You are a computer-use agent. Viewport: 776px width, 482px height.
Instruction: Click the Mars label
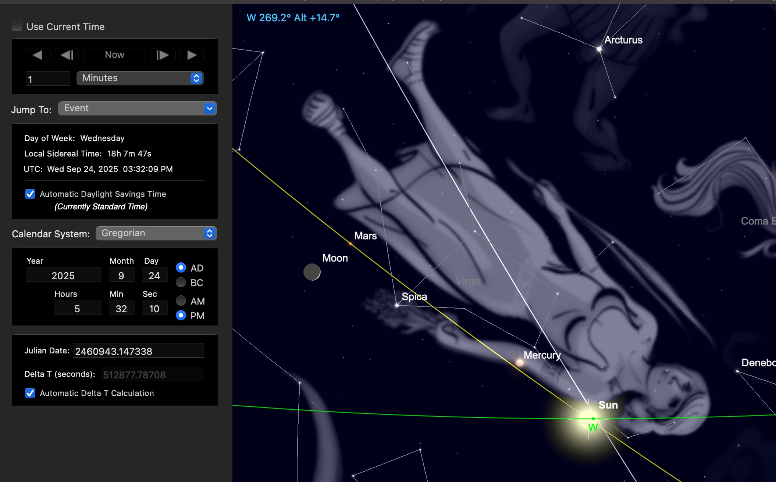(x=366, y=236)
